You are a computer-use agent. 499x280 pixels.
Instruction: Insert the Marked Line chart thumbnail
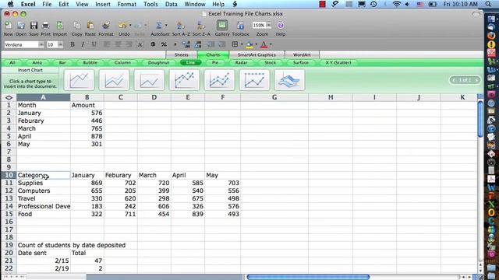click(x=184, y=80)
